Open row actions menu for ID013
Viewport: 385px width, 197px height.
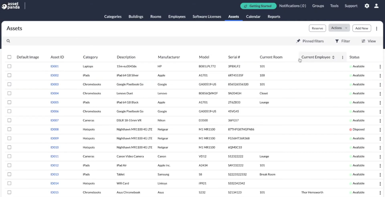(380, 175)
